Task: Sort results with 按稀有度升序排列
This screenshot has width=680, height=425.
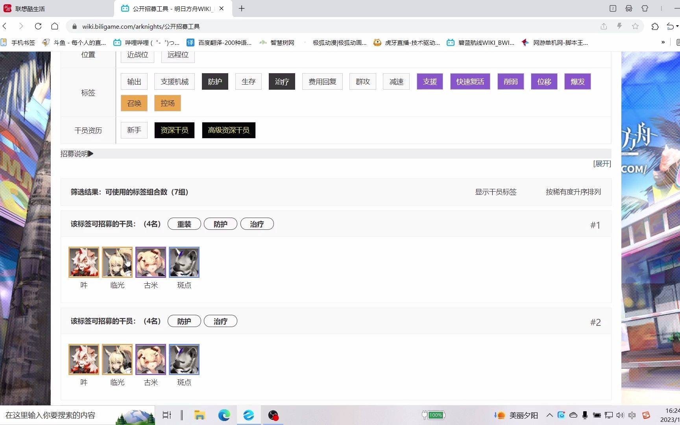Action: coord(573,192)
